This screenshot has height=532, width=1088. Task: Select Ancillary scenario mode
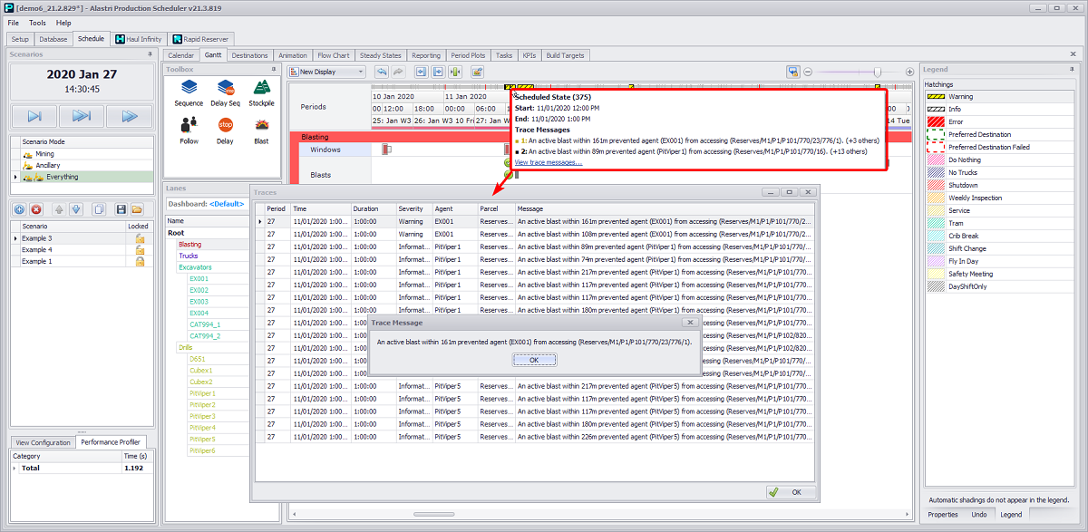80,166
